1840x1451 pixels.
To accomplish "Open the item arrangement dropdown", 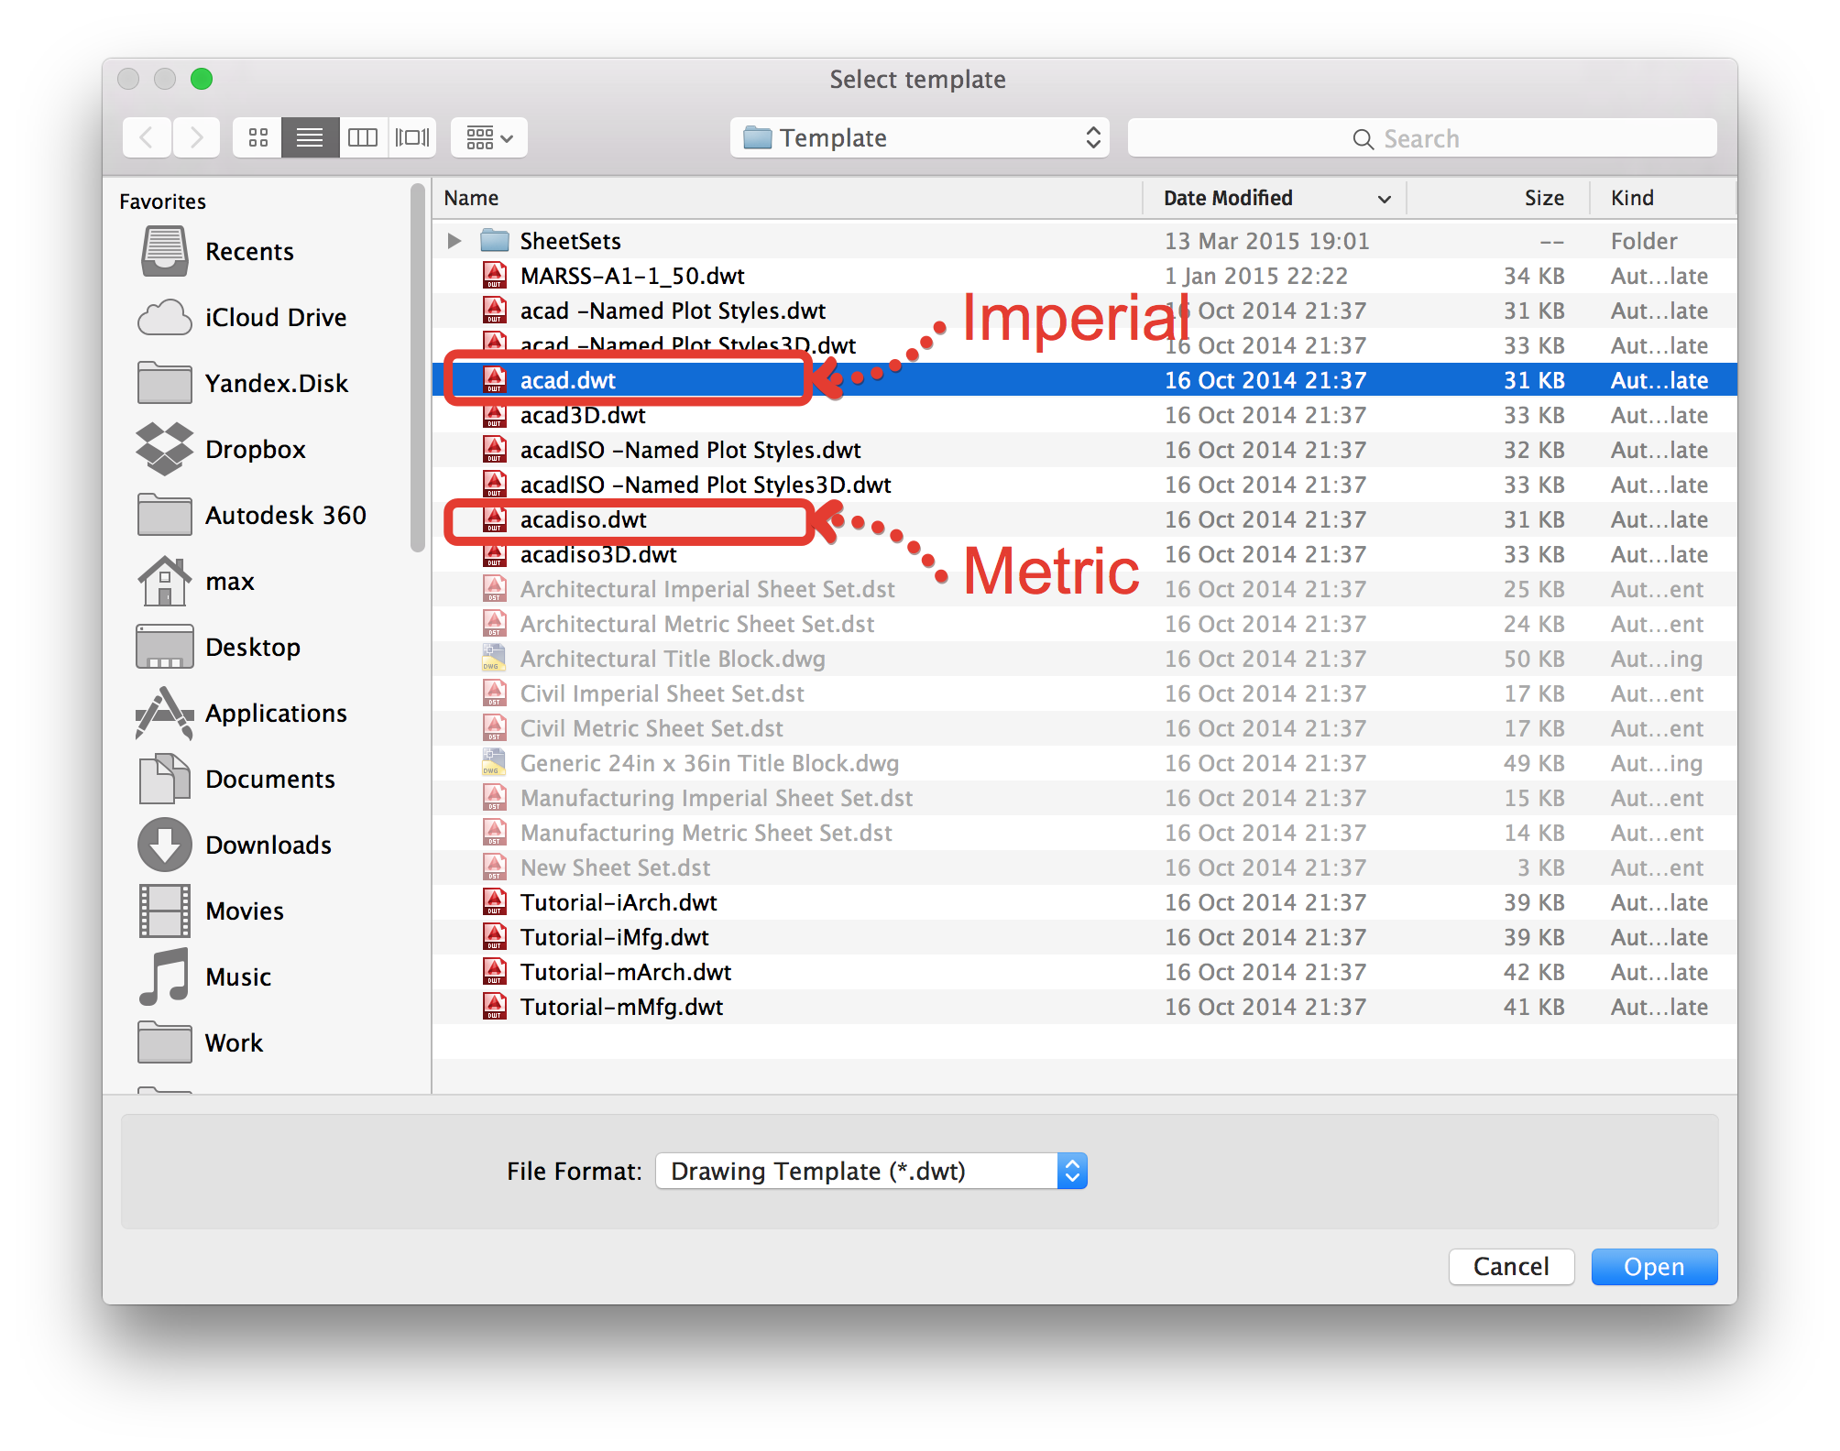I will 489,138.
